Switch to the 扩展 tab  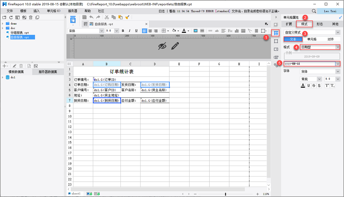click(289, 24)
